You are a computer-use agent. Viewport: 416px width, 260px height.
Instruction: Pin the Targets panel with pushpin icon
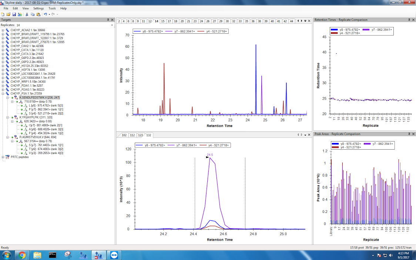point(108,20)
